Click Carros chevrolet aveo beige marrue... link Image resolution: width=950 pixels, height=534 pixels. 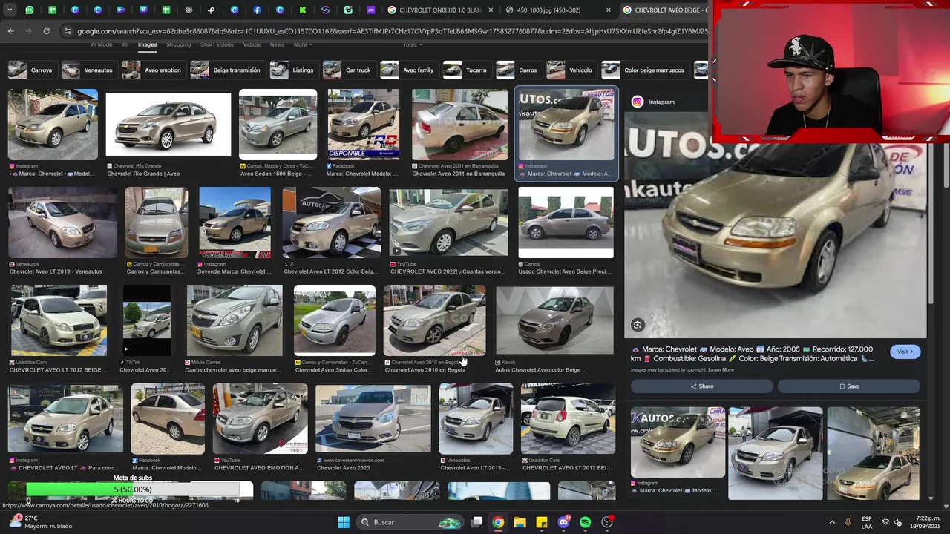tap(233, 370)
